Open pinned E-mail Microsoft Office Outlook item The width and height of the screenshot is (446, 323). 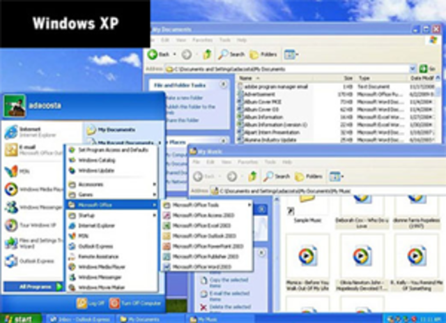[x=34, y=150]
